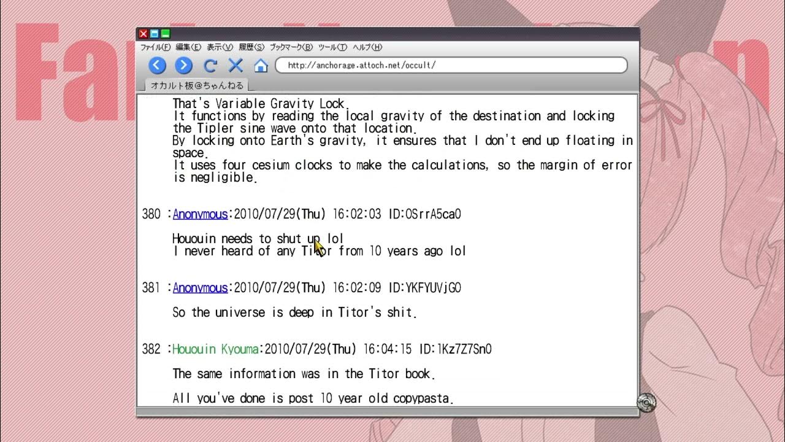Click post number 381
This screenshot has width=785, height=442.
coord(151,288)
